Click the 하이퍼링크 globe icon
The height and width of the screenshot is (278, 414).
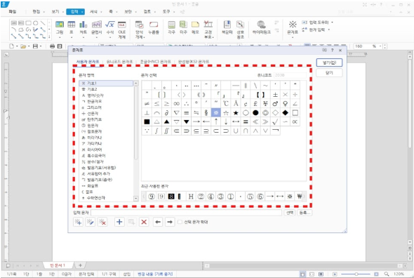262,27
